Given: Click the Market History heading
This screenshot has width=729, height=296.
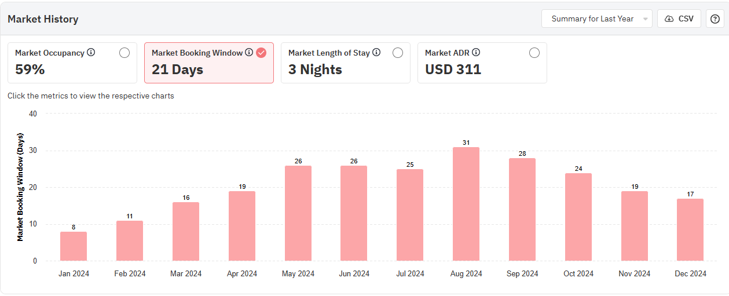Looking at the screenshot, I should point(43,19).
